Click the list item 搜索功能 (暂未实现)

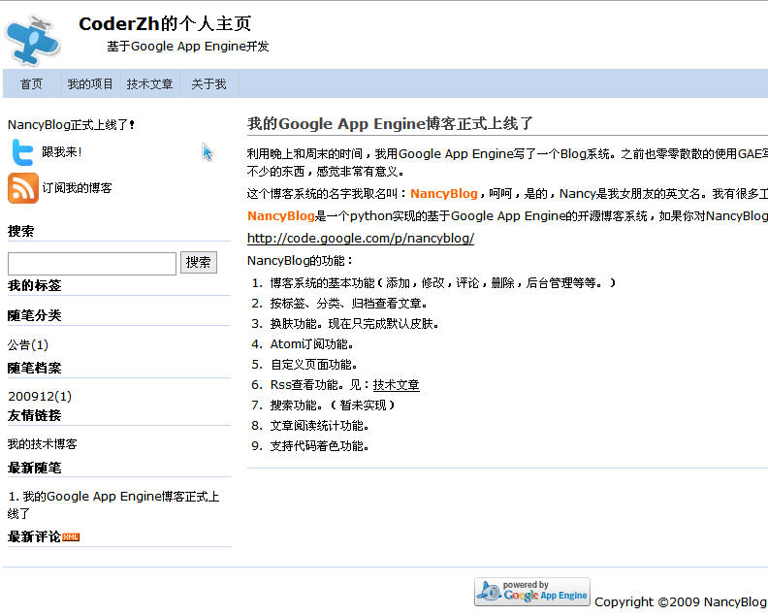pos(333,405)
